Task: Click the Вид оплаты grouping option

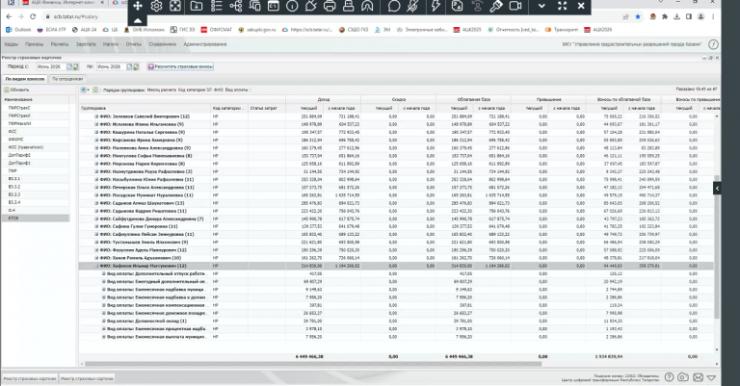Action: tap(236, 90)
